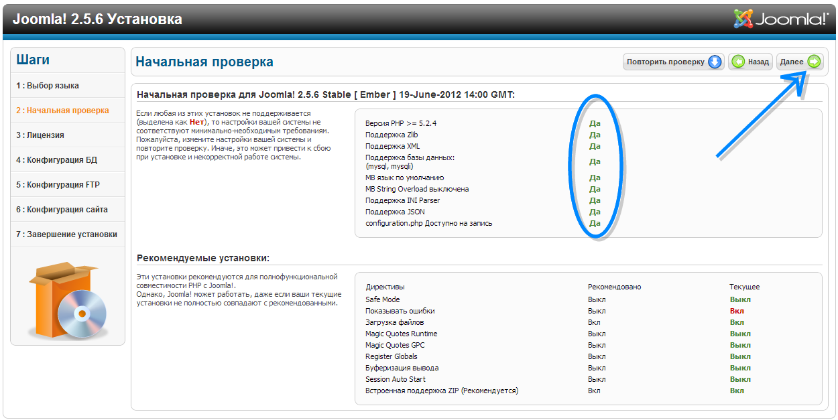Click the green left-arrow icon beside Назад
This screenshot has width=838, height=420.
click(738, 62)
